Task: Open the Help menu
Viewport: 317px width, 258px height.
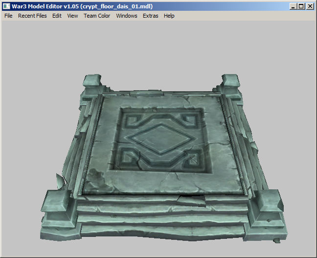Action: tap(169, 16)
